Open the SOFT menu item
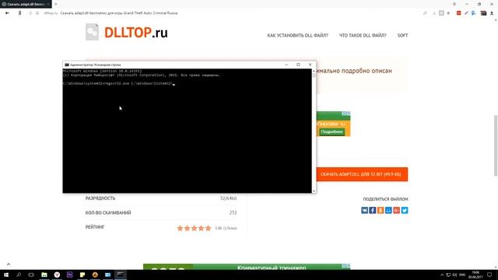The height and width of the screenshot is (280, 498). click(x=402, y=35)
